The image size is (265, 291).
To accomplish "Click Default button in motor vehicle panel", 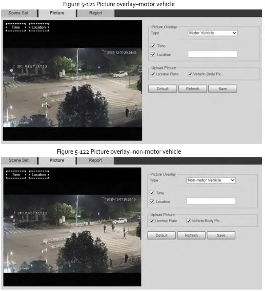I will [162, 89].
